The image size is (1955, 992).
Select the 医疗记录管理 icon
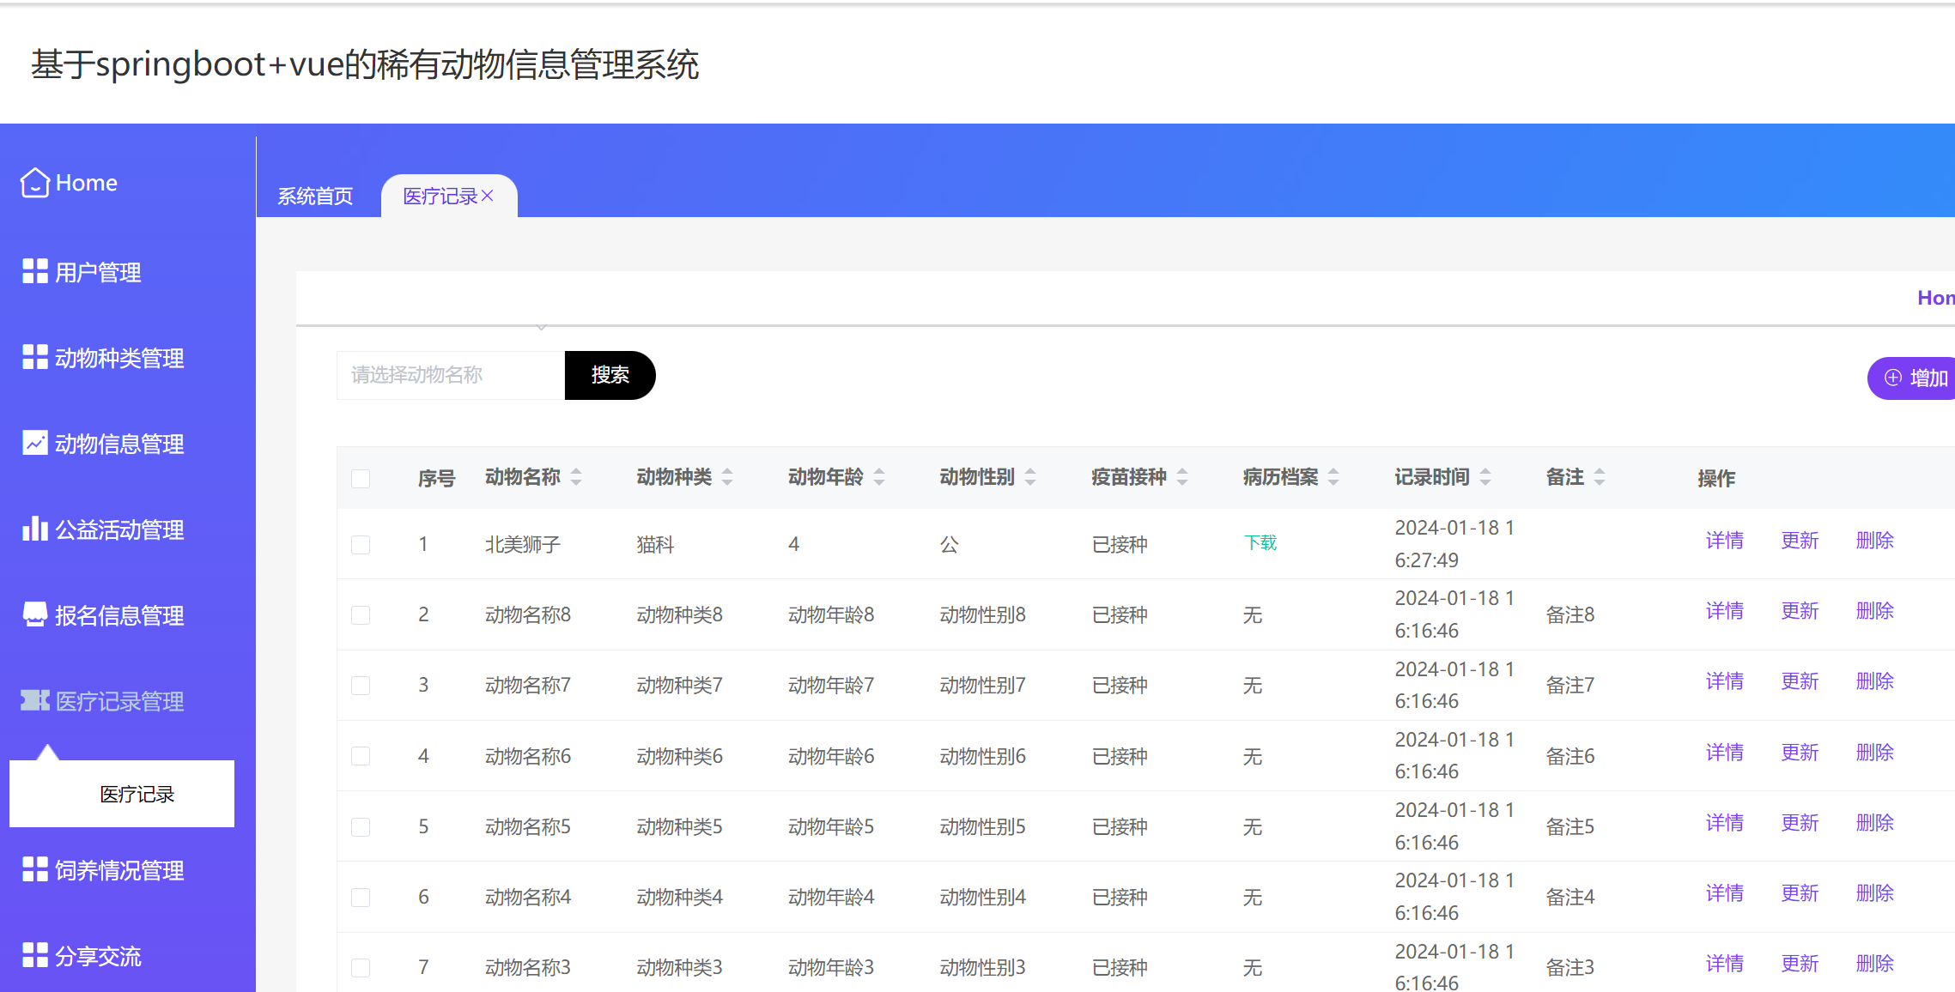tap(34, 700)
